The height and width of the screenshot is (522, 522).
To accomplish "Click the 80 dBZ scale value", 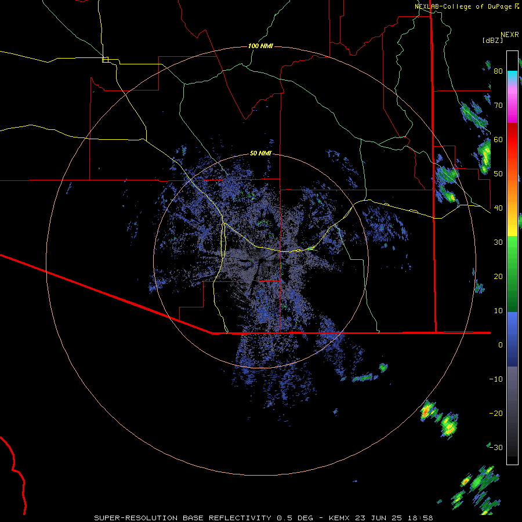I will 498,71.
